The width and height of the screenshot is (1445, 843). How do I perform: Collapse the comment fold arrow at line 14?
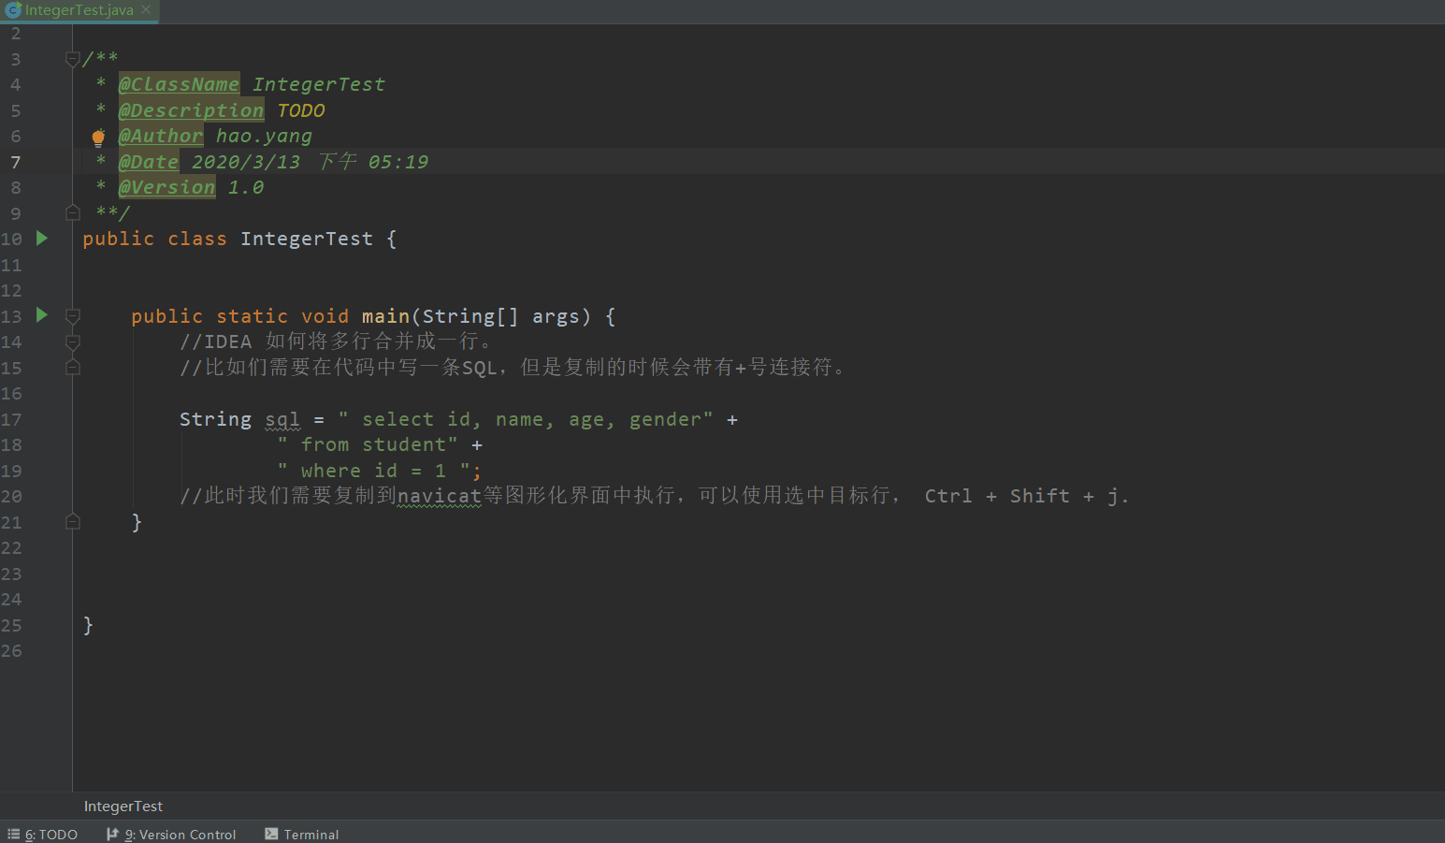73,342
